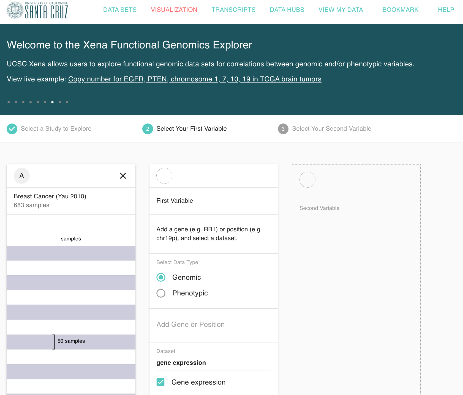Click the column A letter badge
Viewport: 463px width, 395px height.
pyautogui.click(x=21, y=175)
